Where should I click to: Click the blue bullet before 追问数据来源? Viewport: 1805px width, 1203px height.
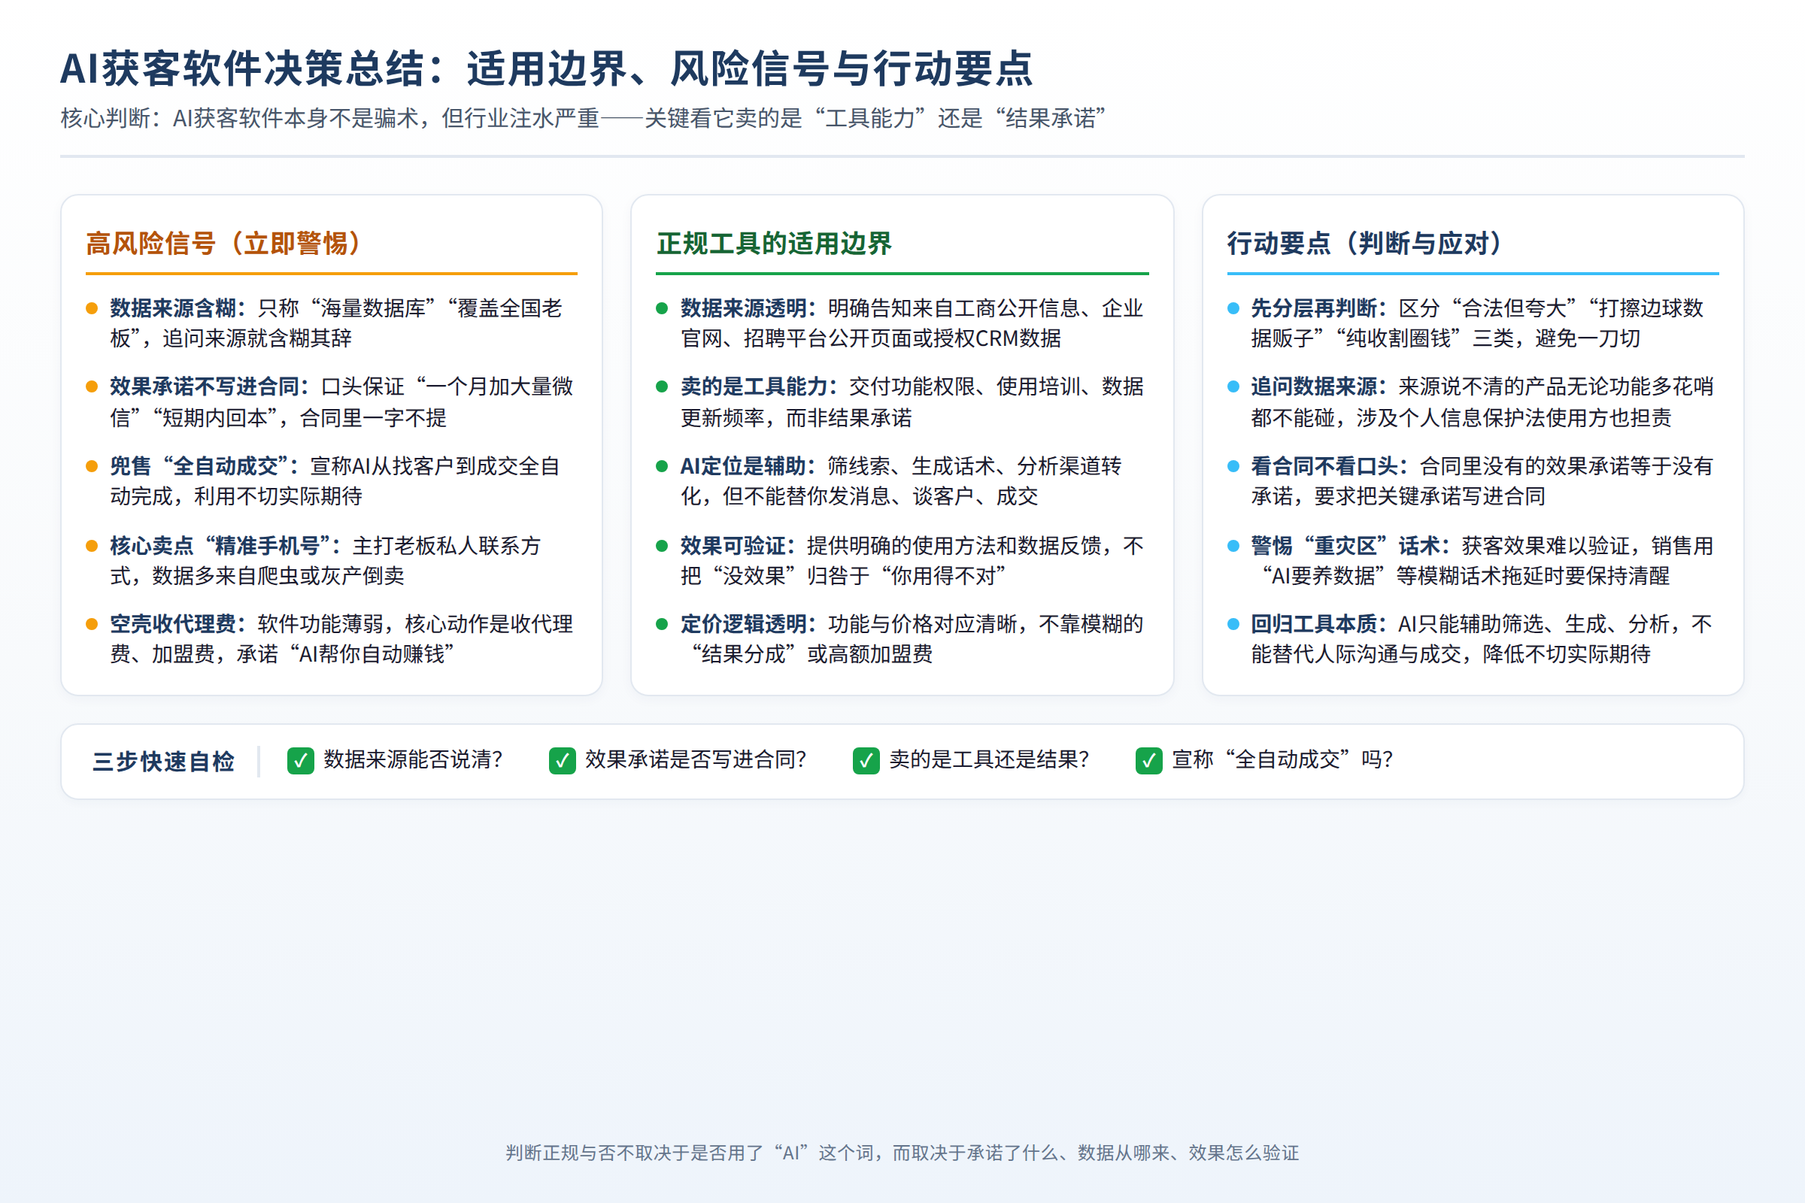coord(1233,386)
